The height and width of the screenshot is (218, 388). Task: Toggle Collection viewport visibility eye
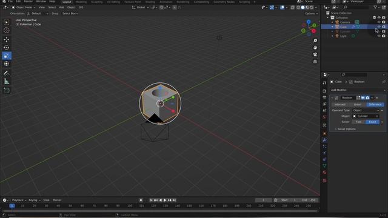click(379, 18)
